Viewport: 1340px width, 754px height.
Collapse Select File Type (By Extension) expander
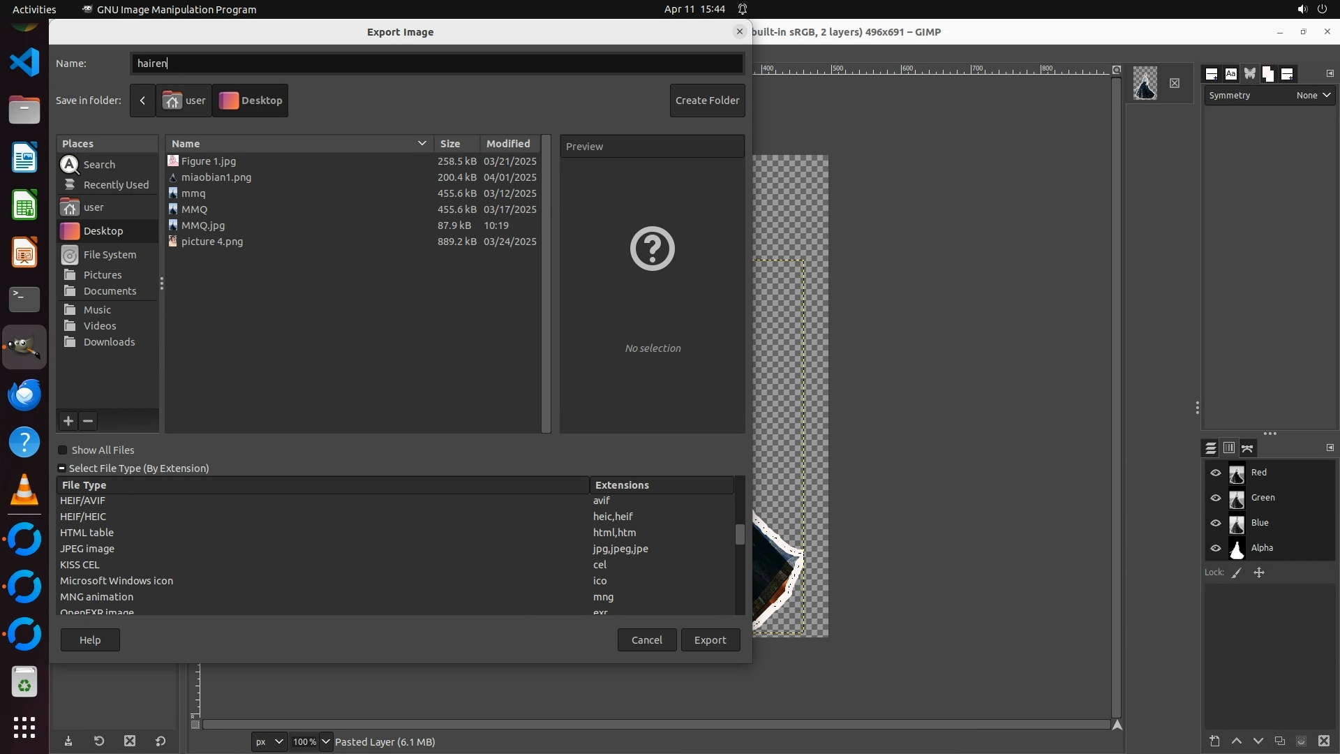(62, 468)
